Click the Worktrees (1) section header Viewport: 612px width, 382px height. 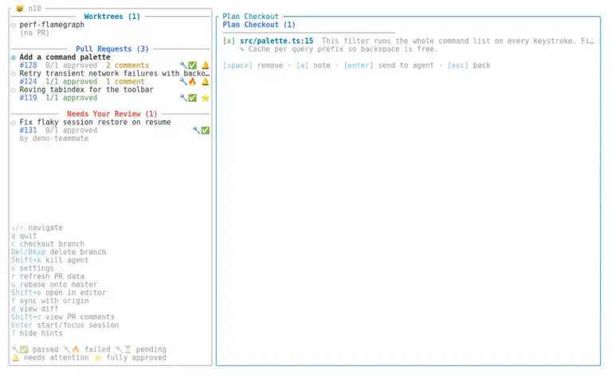point(112,17)
